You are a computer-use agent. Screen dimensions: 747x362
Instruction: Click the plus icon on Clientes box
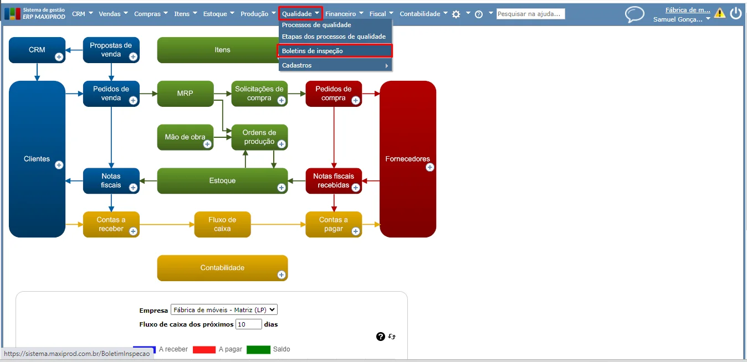click(59, 165)
